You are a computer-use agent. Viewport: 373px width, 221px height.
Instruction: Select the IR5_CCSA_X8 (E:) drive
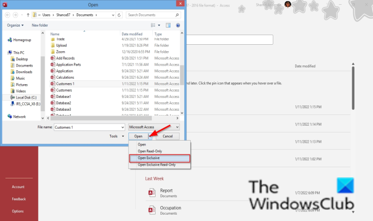(26, 104)
